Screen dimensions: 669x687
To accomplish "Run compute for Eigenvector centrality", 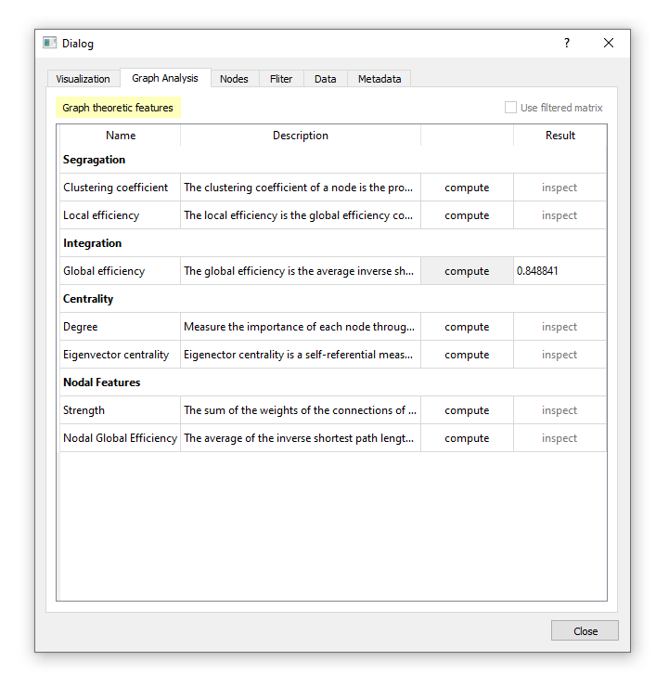I will 467,355.
